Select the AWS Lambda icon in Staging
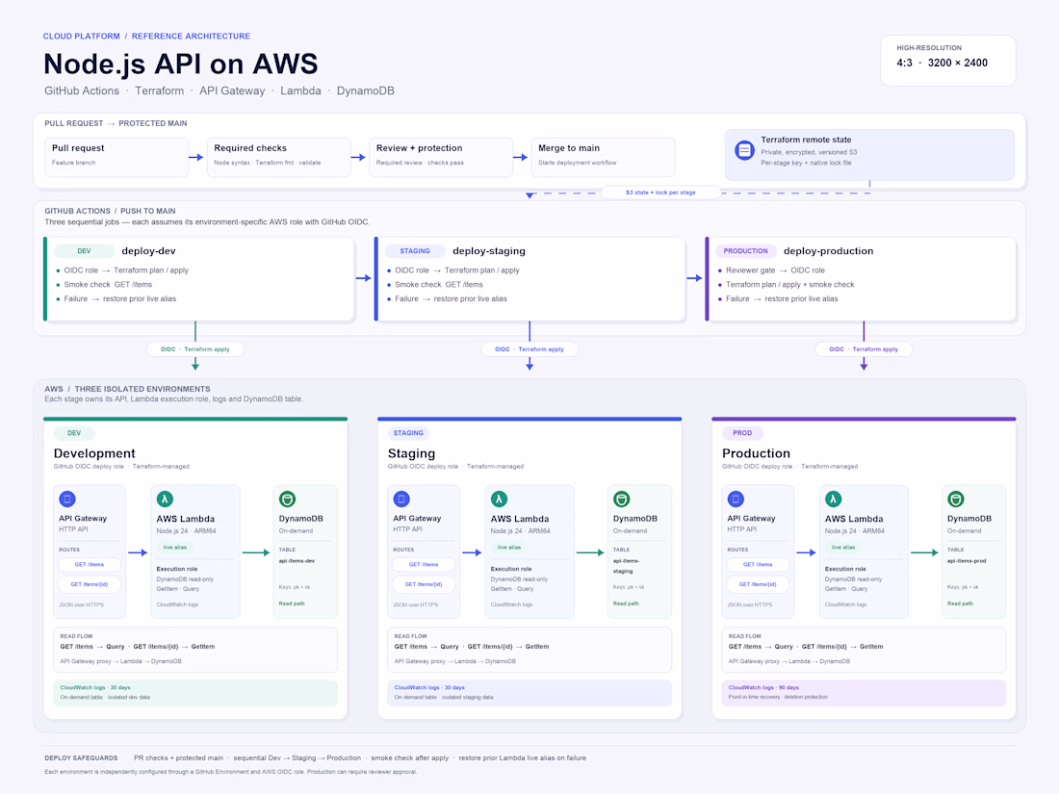The height and width of the screenshot is (794, 1059). click(x=499, y=499)
